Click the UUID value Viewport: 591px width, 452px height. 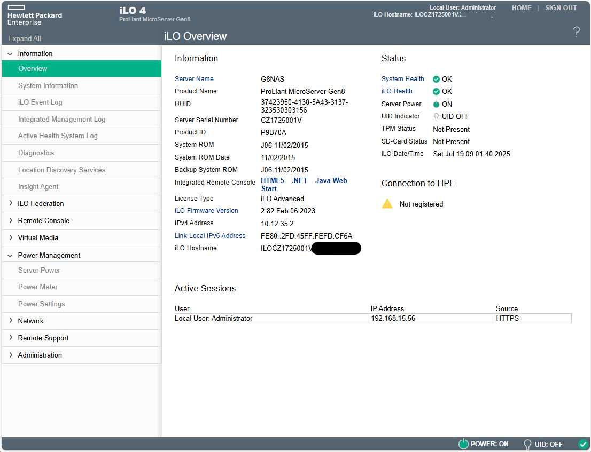pos(305,106)
